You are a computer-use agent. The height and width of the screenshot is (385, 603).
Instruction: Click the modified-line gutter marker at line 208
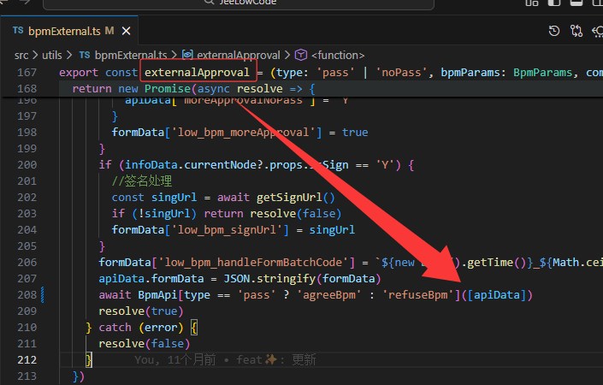tap(43, 295)
